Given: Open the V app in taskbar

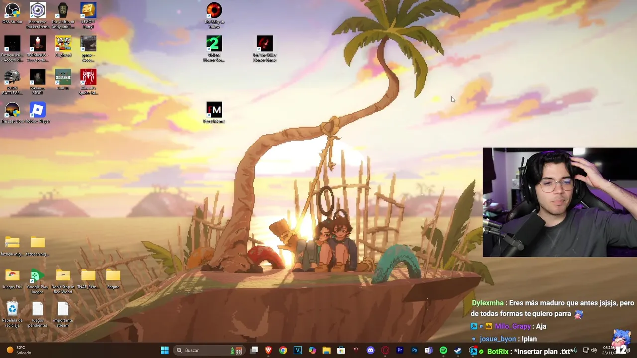Looking at the screenshot, I should [x=298, y=350].
